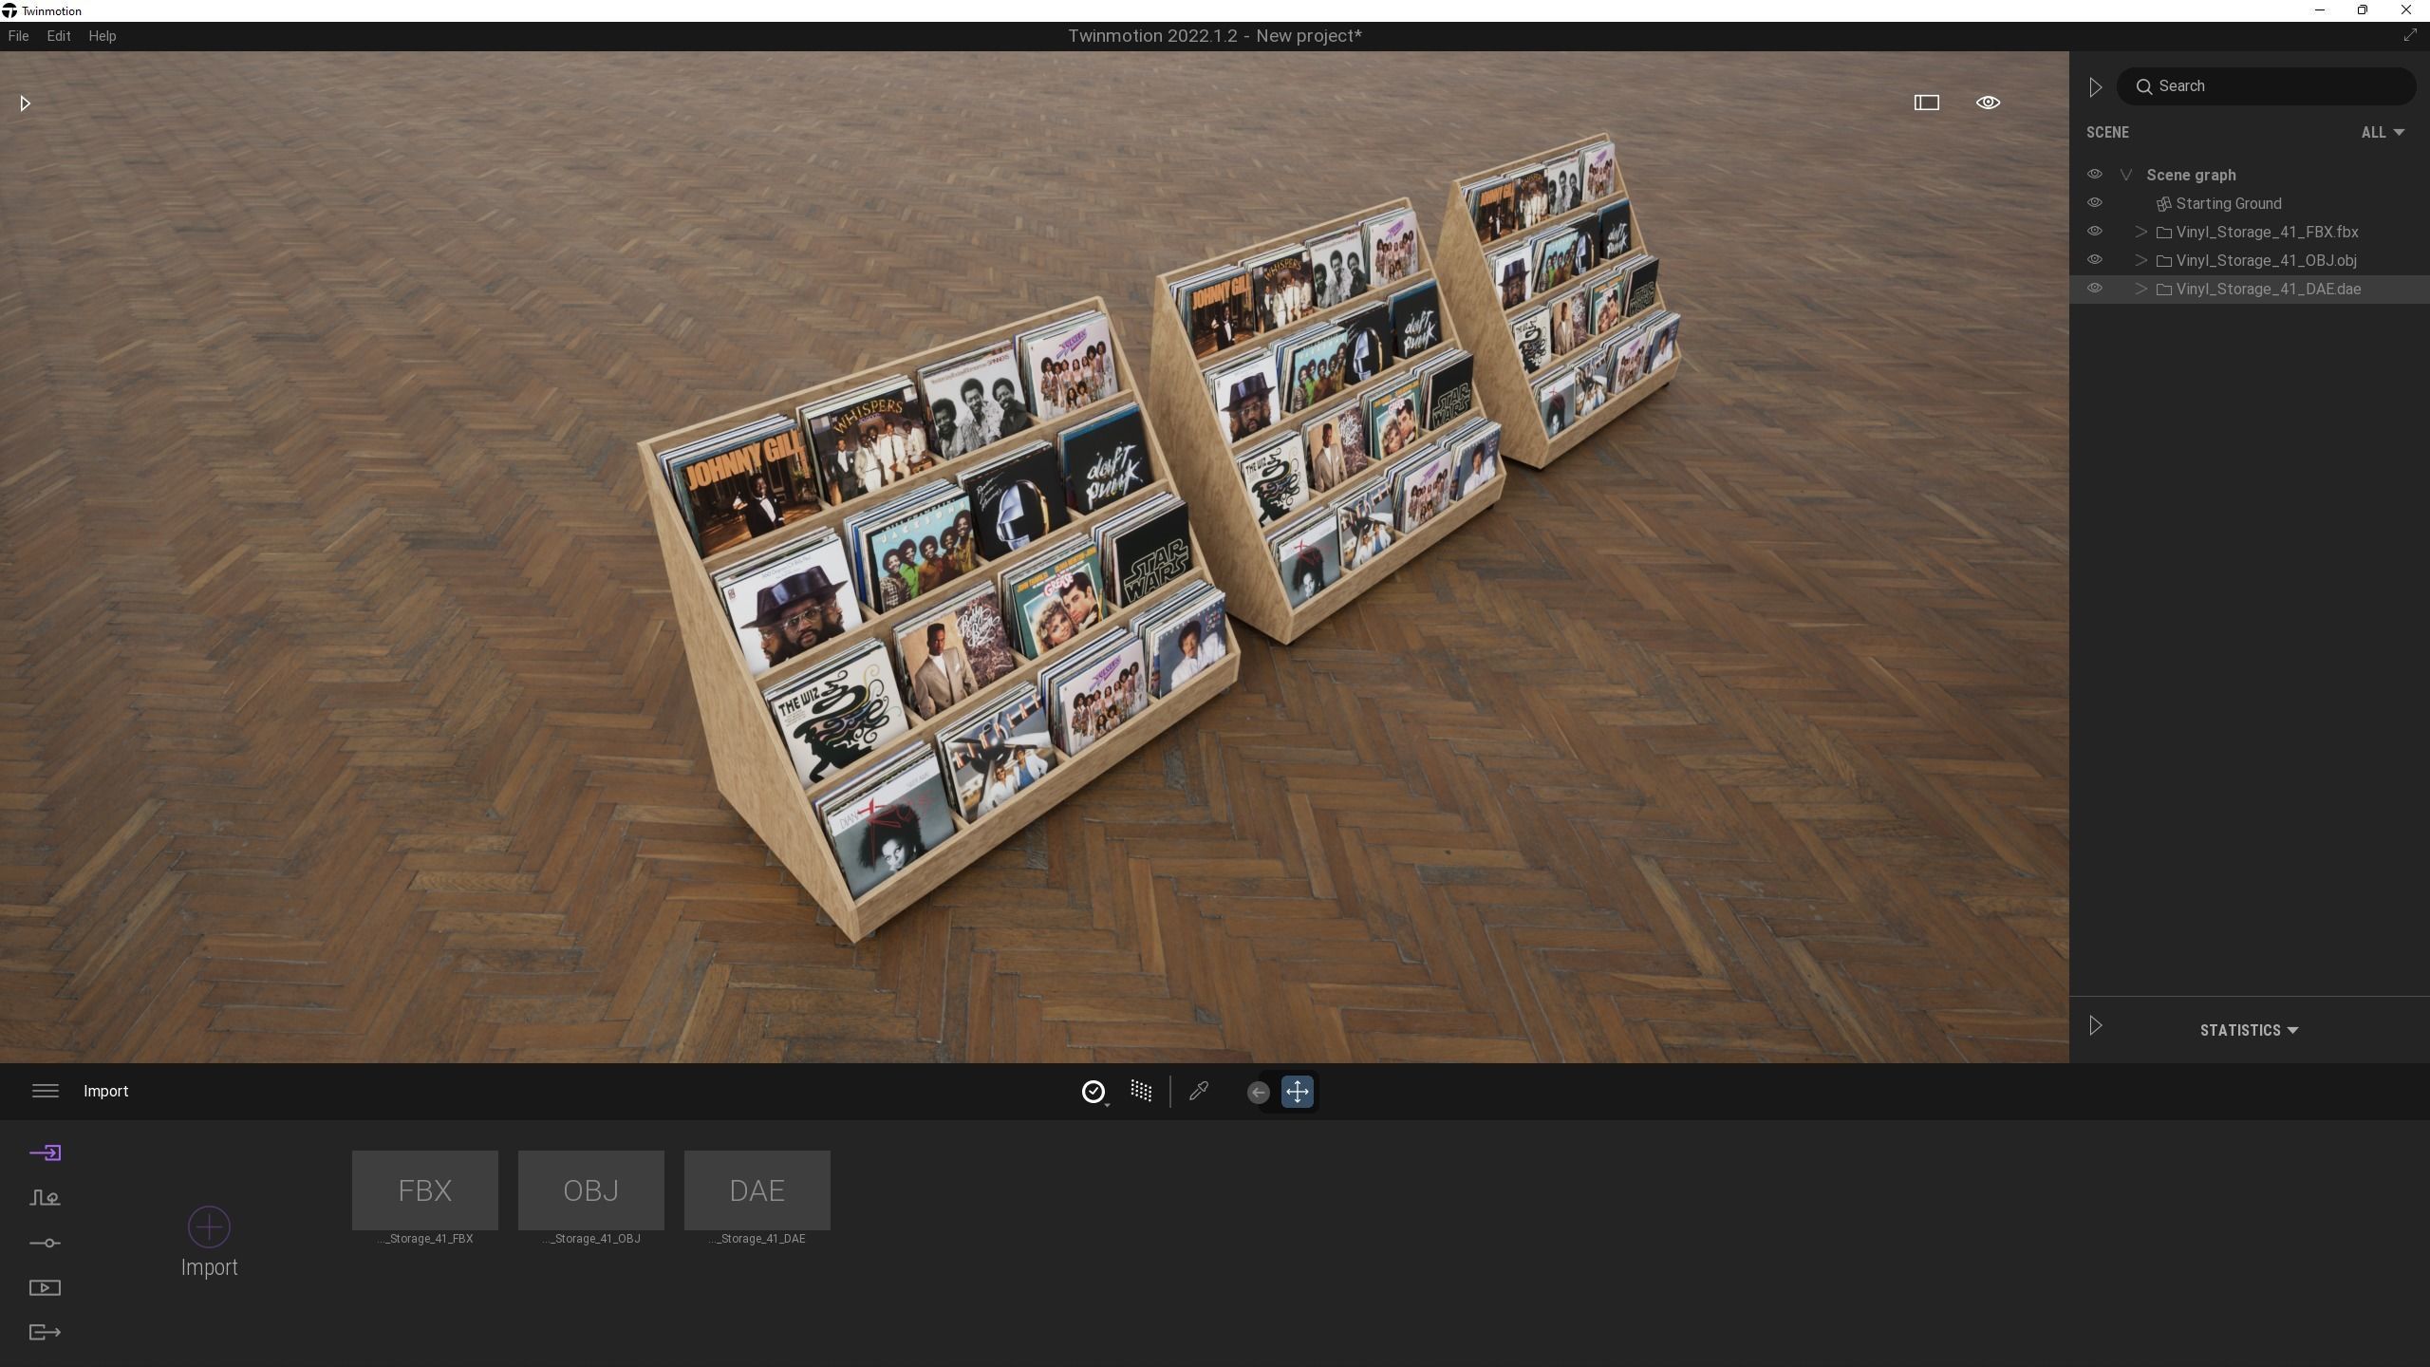
Task: Click the folder icon of Vinyl_Storage_41_DAE.dae
Action: [x=2164, y=290]
